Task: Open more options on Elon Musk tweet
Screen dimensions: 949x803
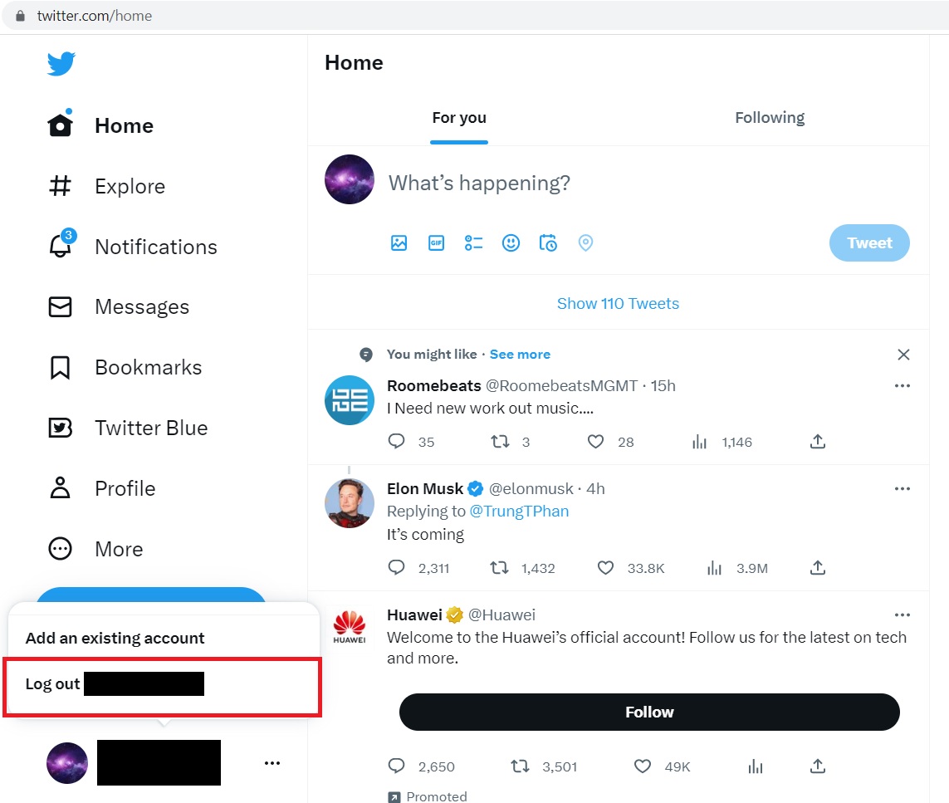Action: tap(902, 488)
